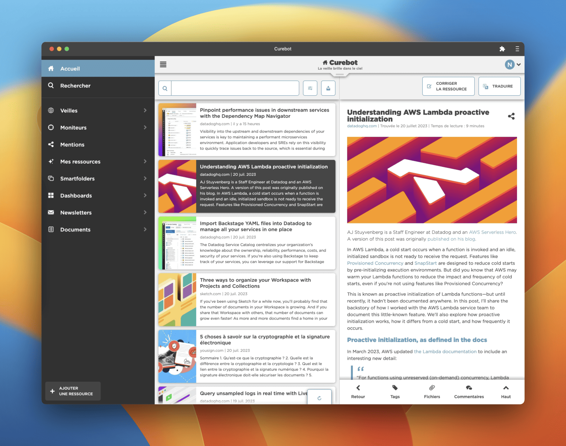Focus the resource search input field
The width and height of the screenshot is (566, 446).
(235, 88)
